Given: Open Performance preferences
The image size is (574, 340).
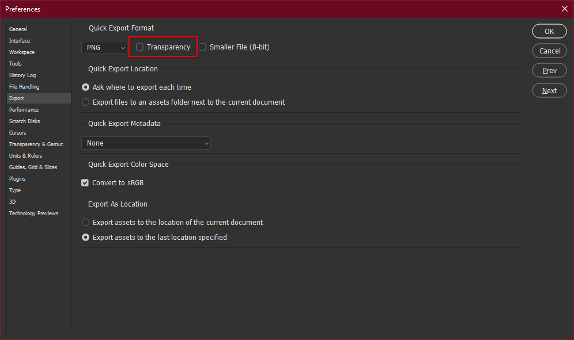Looking at the screenshot, I should pyautogui.click(x=39, y=110).
